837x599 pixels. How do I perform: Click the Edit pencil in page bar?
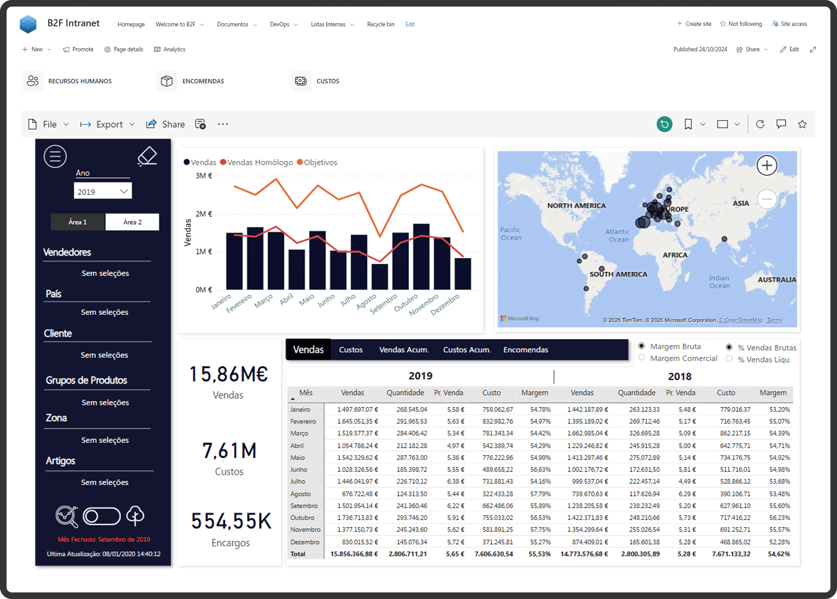789,50
